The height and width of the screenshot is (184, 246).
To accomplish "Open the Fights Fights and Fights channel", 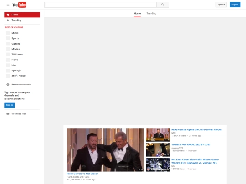I will coord(78,177).
